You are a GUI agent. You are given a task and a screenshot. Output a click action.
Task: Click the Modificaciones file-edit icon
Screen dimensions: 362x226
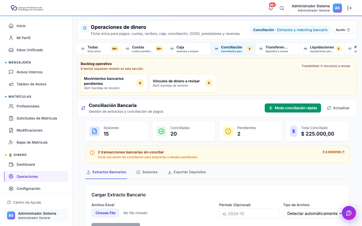(11, 130)
